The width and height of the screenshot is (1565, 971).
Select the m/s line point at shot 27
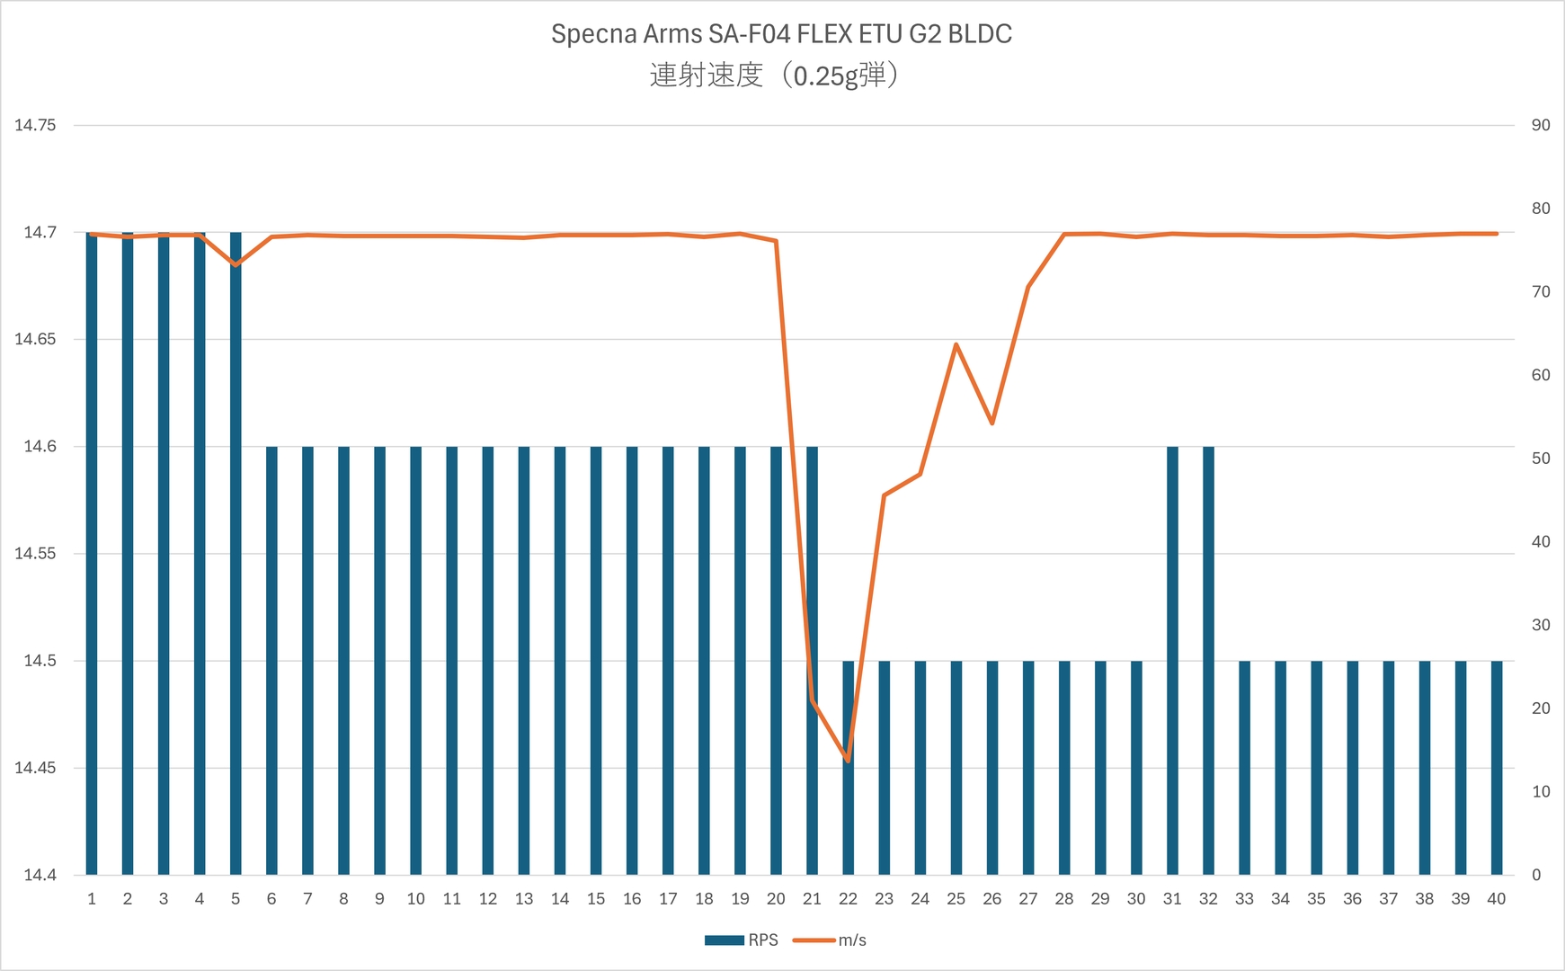1028,287
